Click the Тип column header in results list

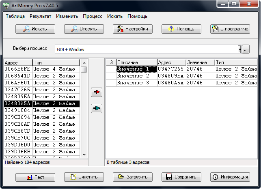coord(56,62)
